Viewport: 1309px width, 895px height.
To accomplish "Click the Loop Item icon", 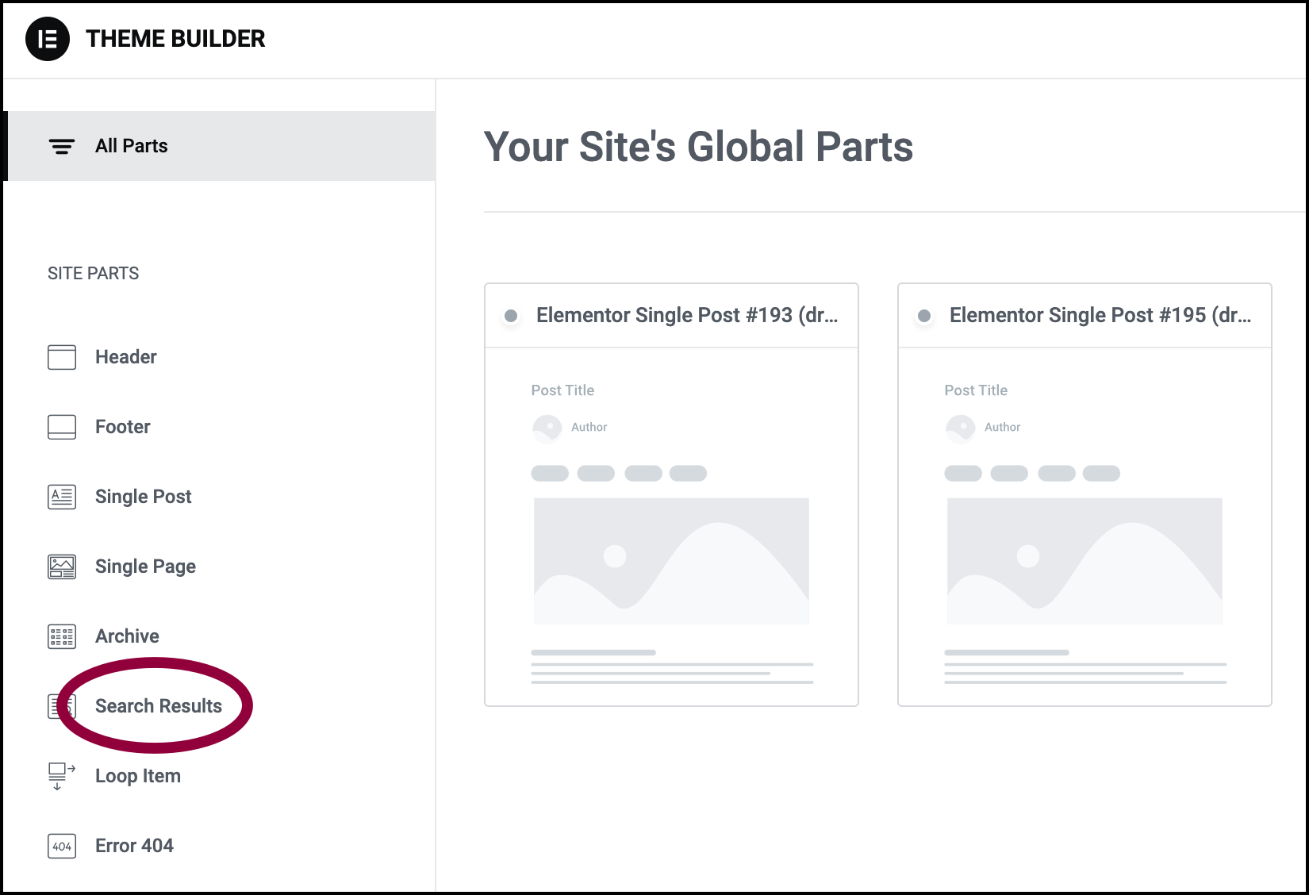I will point(62,776).
